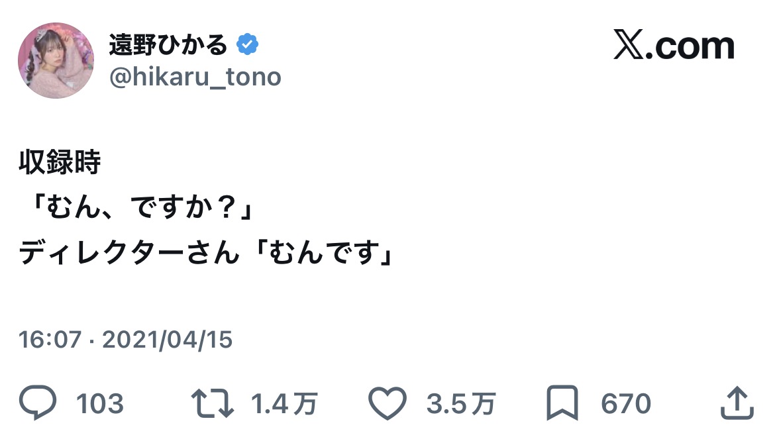
Task: Click the 670 bookmarks count
Action: click(625, 403)
